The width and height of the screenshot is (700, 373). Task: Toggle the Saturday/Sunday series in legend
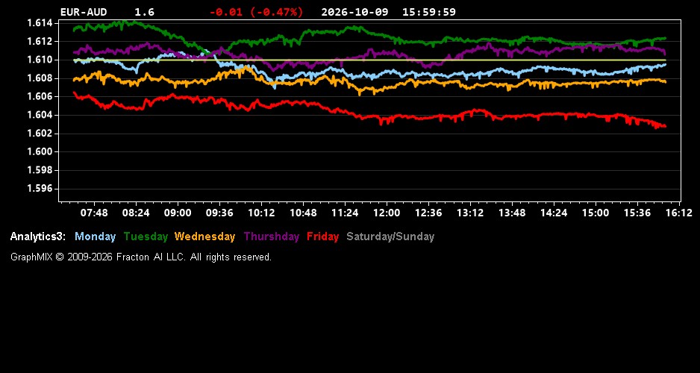tap(390, 237)
